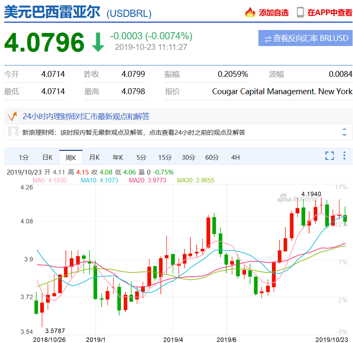This screenshot has height=343, width=353.
Task: Click the phone icon for APP view
Action: tap(300, 12)
